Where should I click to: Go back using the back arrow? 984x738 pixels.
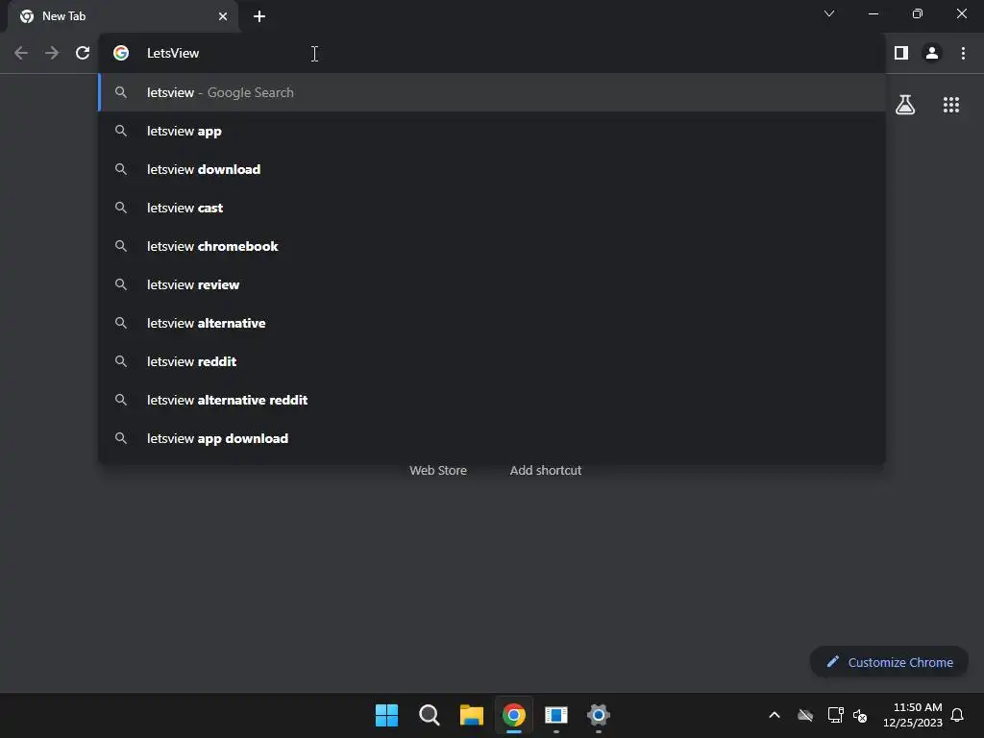pos(21,54)
